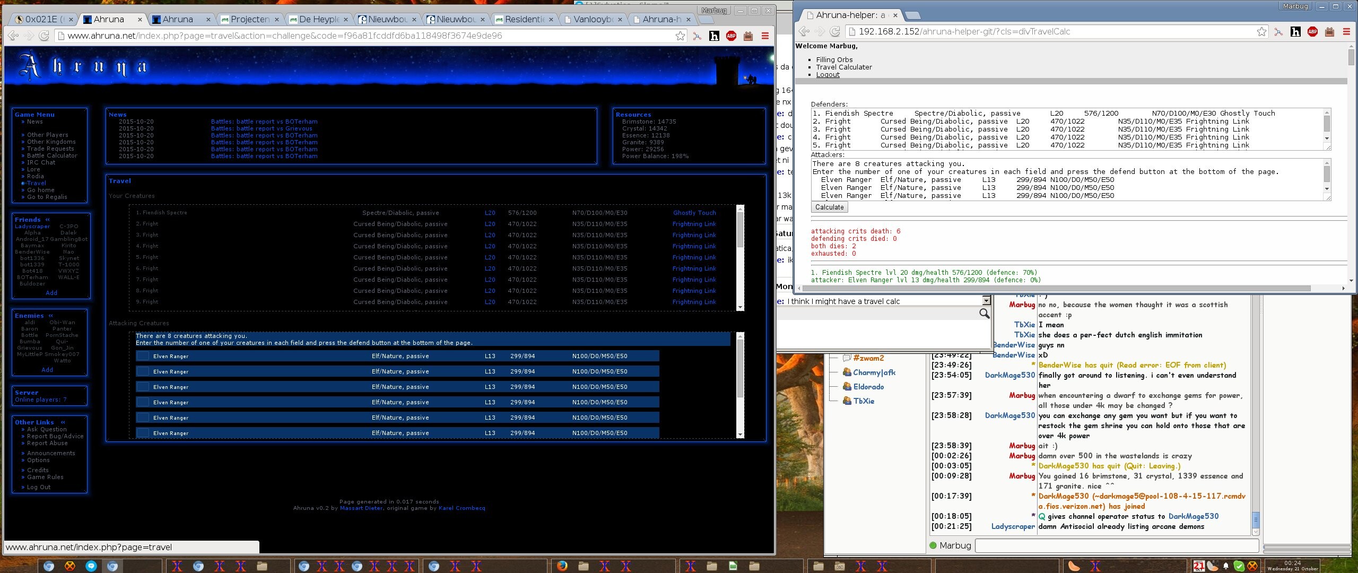This screenshot has width=1358, height=573.
Task: Select the first Elven Ranger checkbox field
Action: (x=143, y=356)
